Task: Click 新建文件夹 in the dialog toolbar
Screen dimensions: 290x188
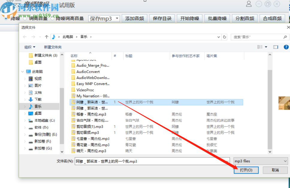Action: click(x=53, y=47)
